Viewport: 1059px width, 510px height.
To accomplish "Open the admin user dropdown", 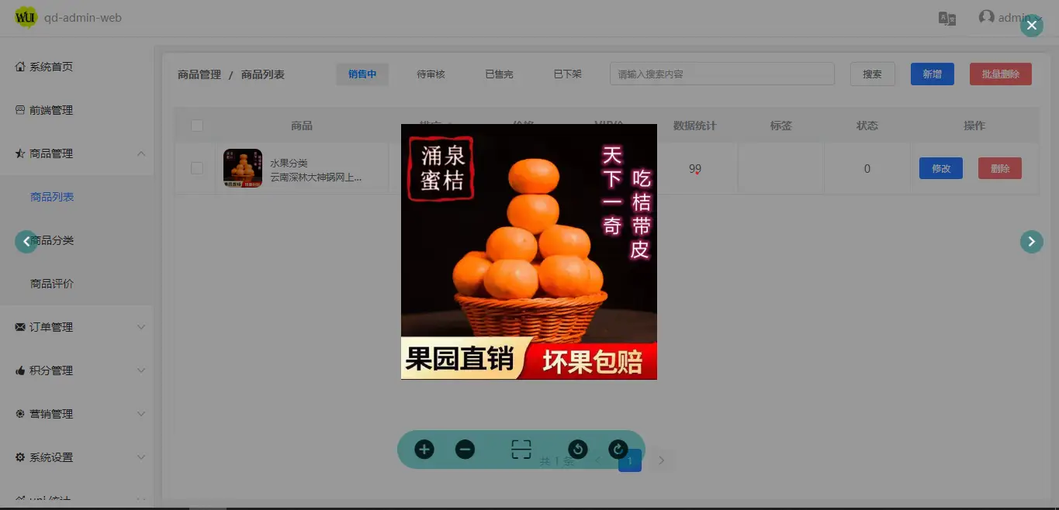I will coord(1010,18).
